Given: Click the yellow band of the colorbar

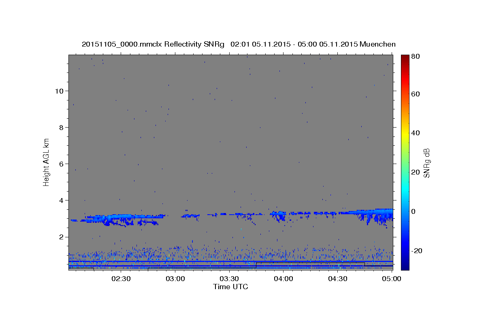Looking at the screenshot, I should pyautogui.click(x=405, y=134).
